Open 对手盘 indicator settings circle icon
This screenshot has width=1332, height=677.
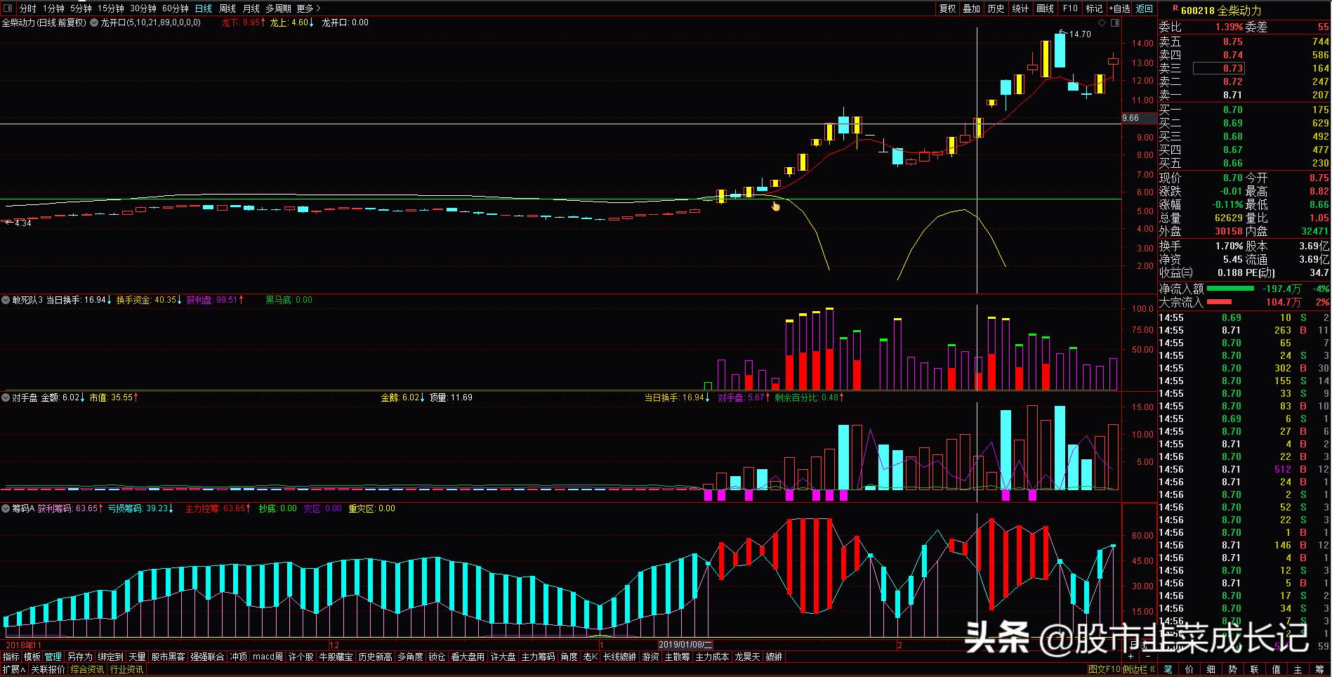click(6, 397)
